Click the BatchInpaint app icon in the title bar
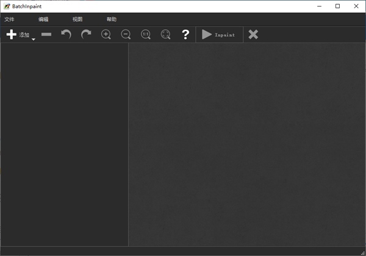Viewport: 366px width, 256px height. click(x=7, y=6)
